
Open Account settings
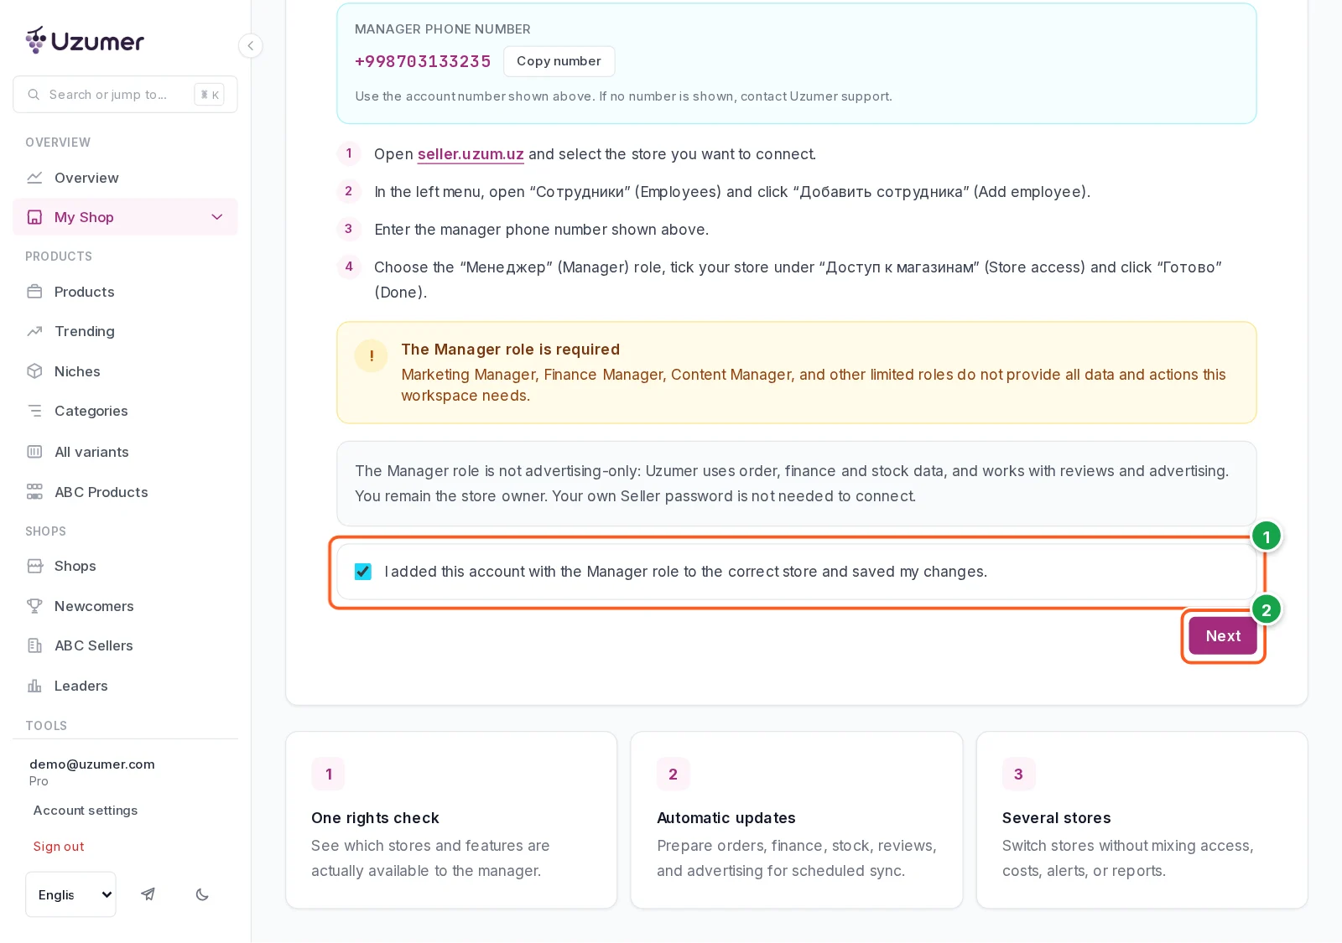coord(86,811)
